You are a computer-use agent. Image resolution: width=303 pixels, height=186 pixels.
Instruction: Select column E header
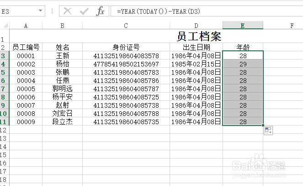pyautogui.click(x=243, y=25)
